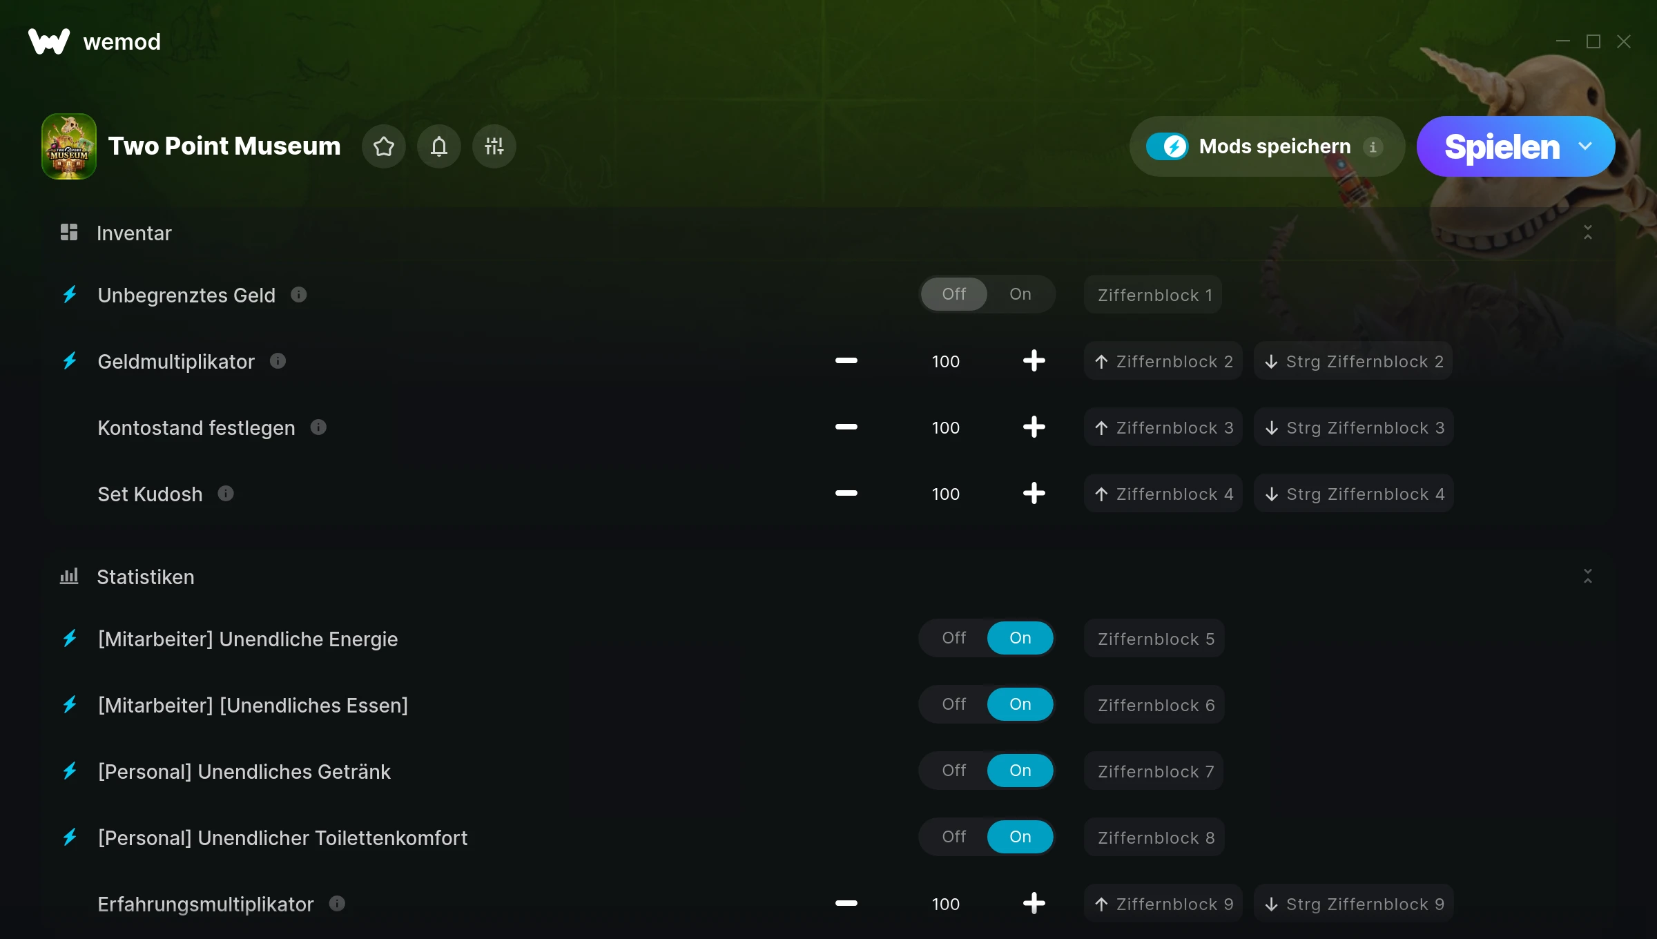Click the WeMod logo icon
The width and height of the screenshot is (1657, 939).
48,41
